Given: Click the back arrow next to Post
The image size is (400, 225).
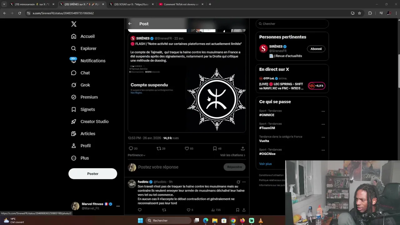Looking at the screenshot, I should coord(130,24).
